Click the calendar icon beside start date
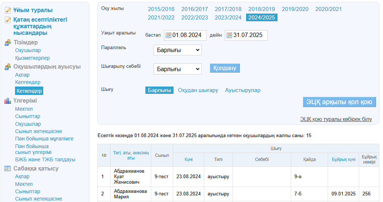Image resolution: width=383 pixels, height=202 pixels. (x=168, y=35)
